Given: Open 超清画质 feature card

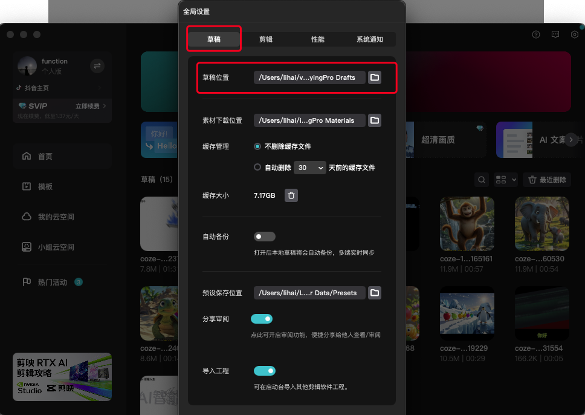Looking at the screenshot, I should 446,140.
